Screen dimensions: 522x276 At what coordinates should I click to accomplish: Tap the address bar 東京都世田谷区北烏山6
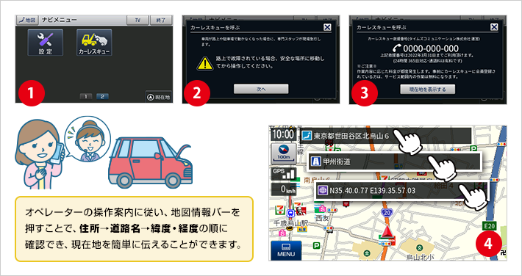click(386, 136)
